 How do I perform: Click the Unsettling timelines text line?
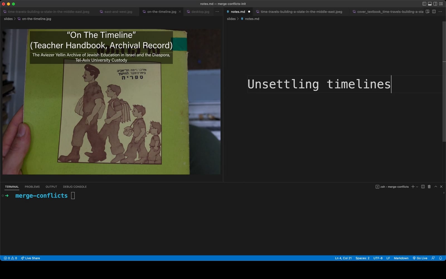319,84
